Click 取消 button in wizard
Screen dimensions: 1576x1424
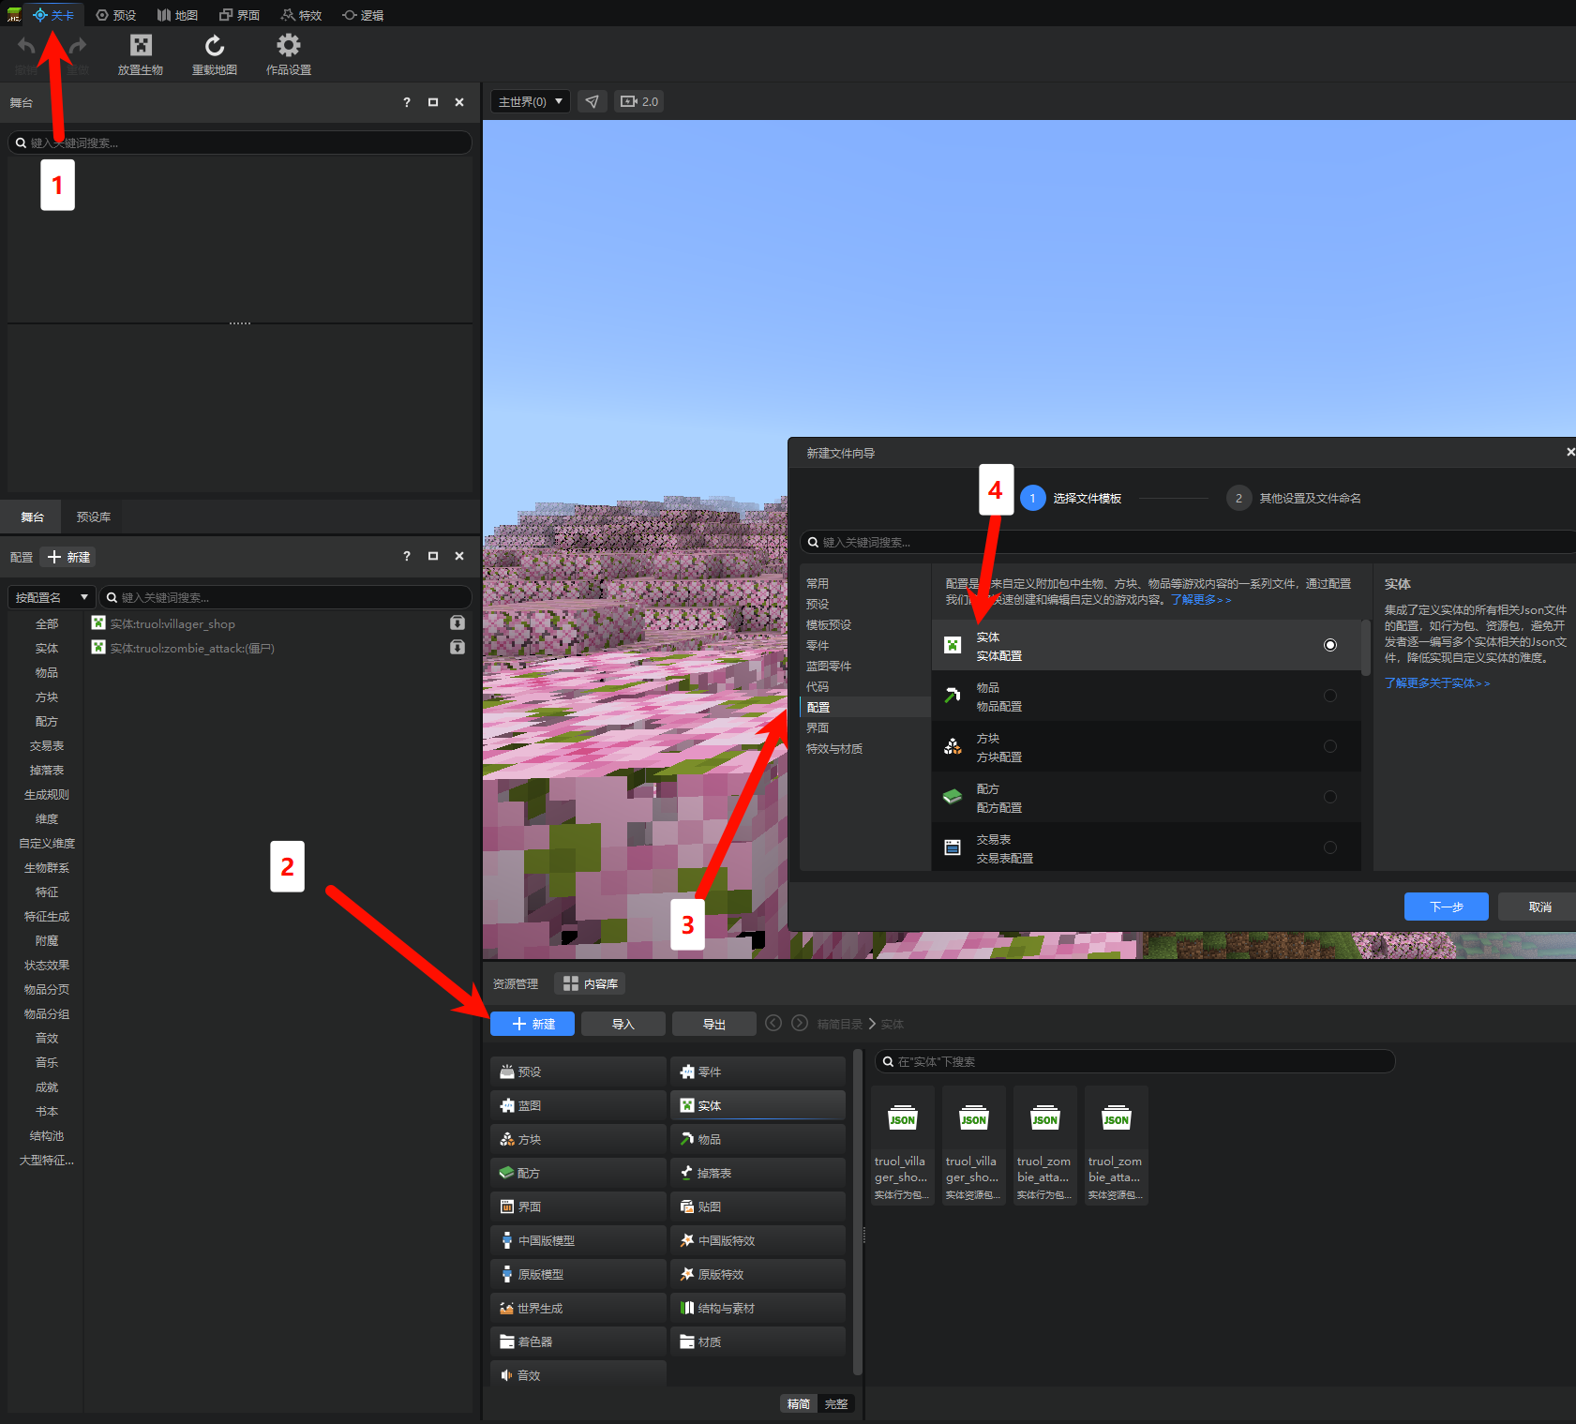coord(1539,907)
